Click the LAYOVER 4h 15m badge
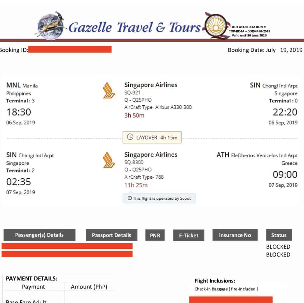This screenshot has width=304, height=303. point(152,137)
